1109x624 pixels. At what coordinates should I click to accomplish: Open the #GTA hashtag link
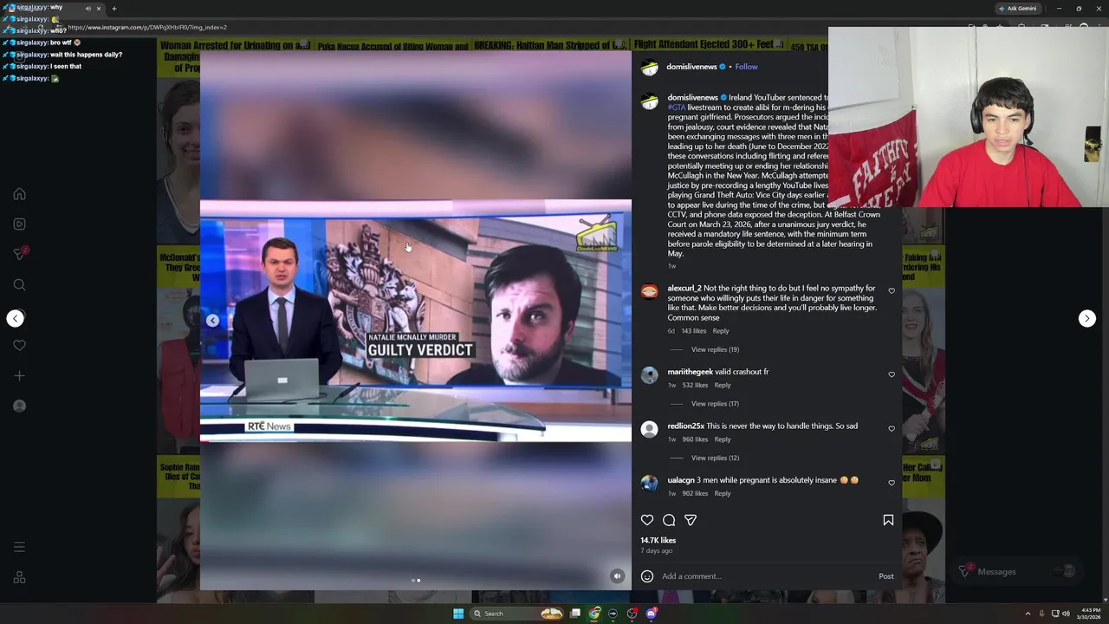point(677,107)
